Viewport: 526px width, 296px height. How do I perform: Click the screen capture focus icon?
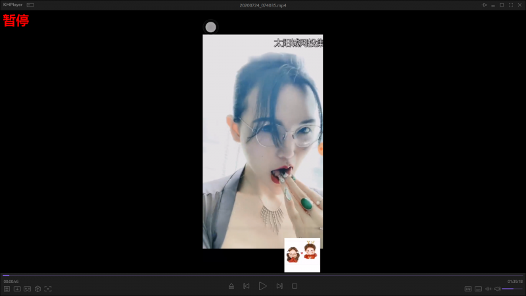tap(48, 289)
